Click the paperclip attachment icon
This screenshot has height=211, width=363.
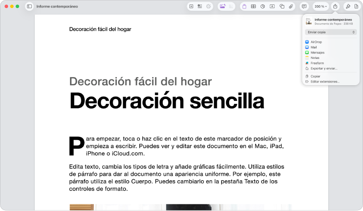pyautogui.click(x=291, y=7)
